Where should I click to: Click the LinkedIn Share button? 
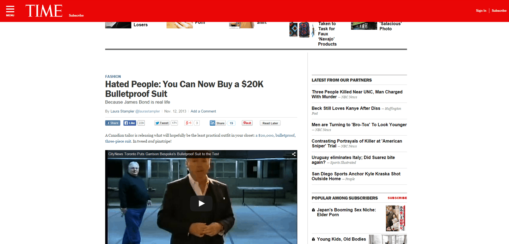coord(218,123)
